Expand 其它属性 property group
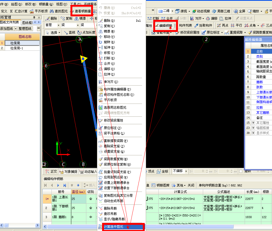Viewport: 272px width, 231px height. [x=253, y=123]
